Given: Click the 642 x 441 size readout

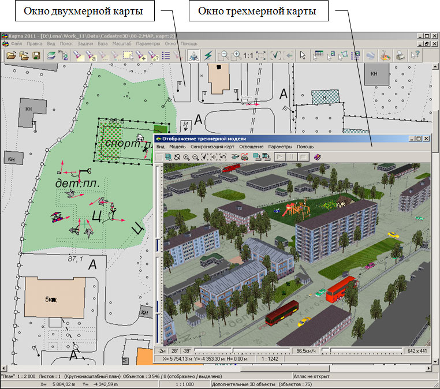Looking at the screenshot, I should click(x=417, y=351).
